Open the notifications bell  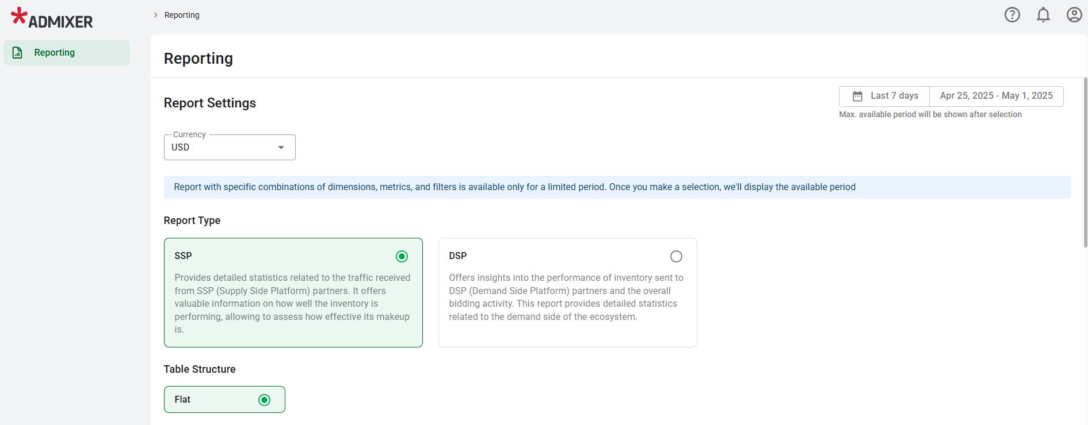tap(1043, 15)
